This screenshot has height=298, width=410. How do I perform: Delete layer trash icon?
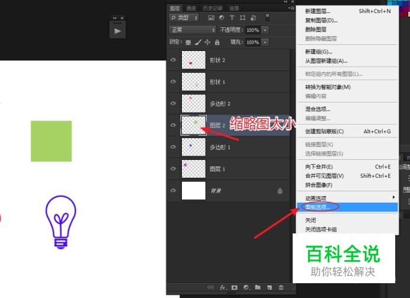281,287
